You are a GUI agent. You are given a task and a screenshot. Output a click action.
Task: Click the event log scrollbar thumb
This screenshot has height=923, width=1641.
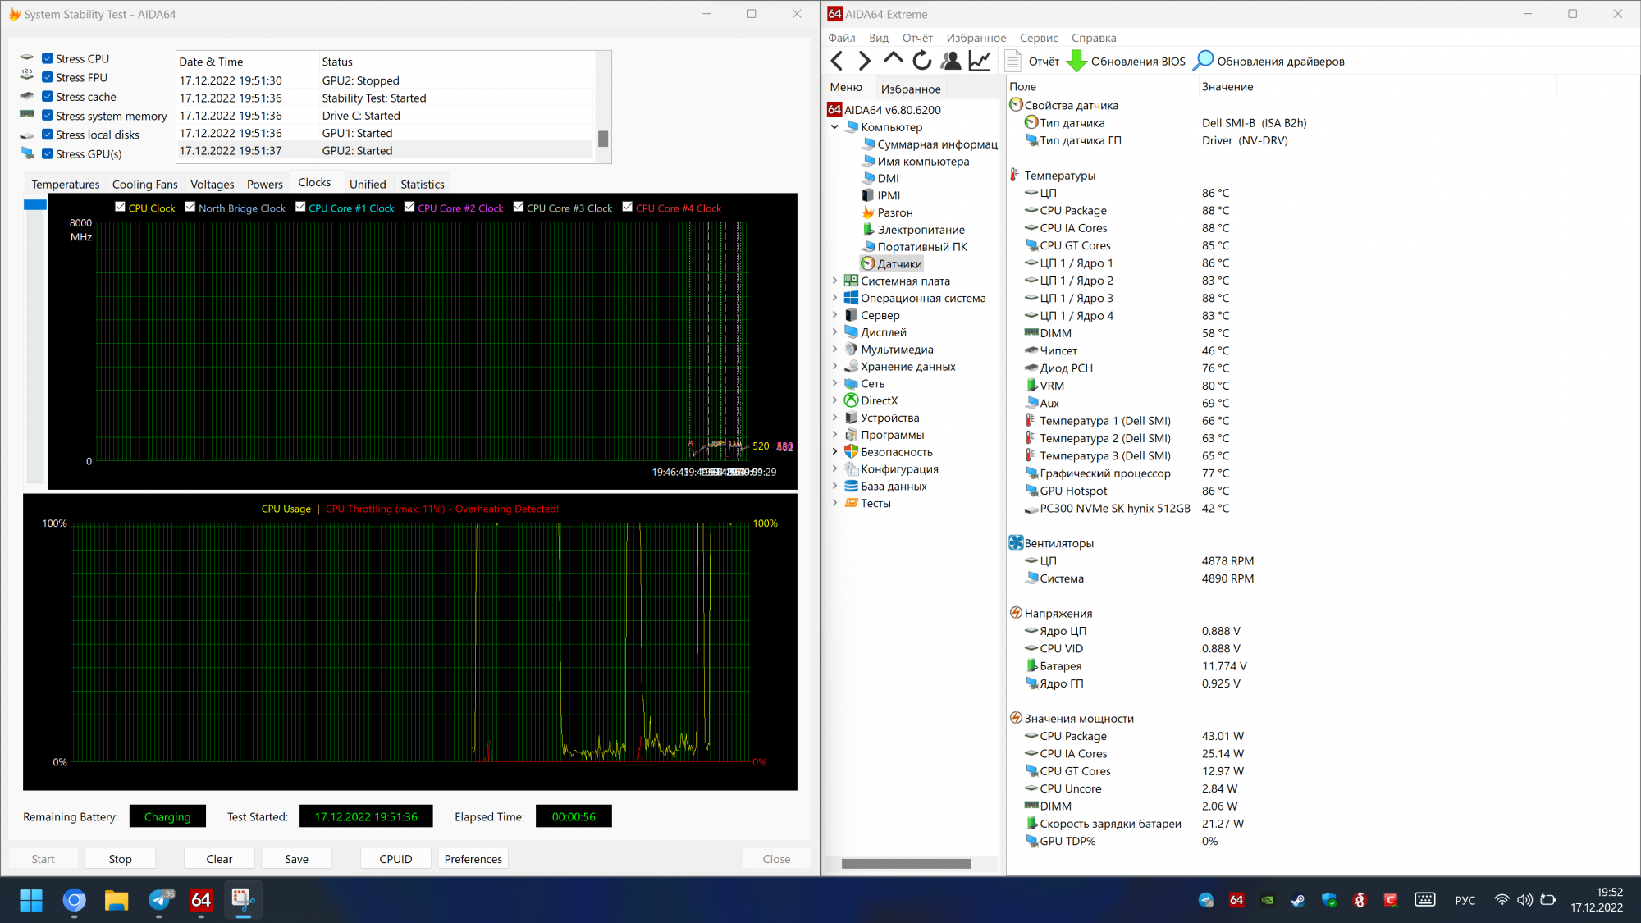[x=603, y=139]
